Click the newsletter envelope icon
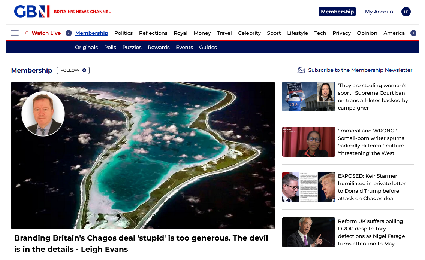This screenshot has width=425, height=260. (x=301, y=70)
